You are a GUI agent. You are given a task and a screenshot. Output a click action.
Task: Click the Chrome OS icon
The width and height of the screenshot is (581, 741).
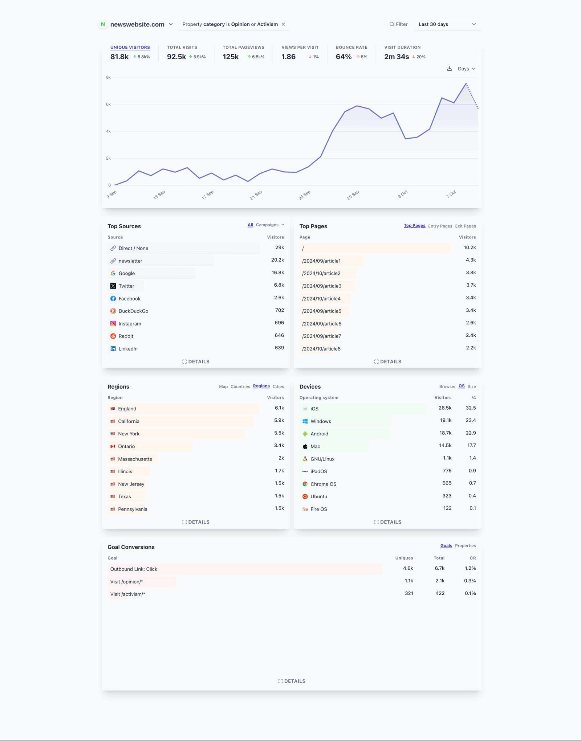(x=305, y=484)
